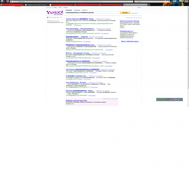Click the browser search engine box
The width and height of the screenshot is (189, 173).
pyautogui.click(x=153, y=1)
